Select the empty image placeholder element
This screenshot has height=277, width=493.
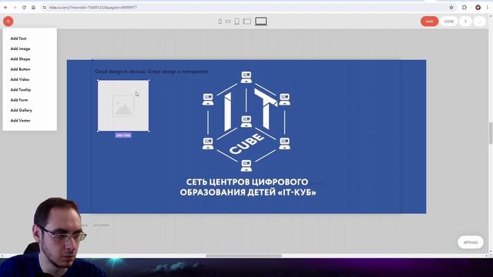123,106
